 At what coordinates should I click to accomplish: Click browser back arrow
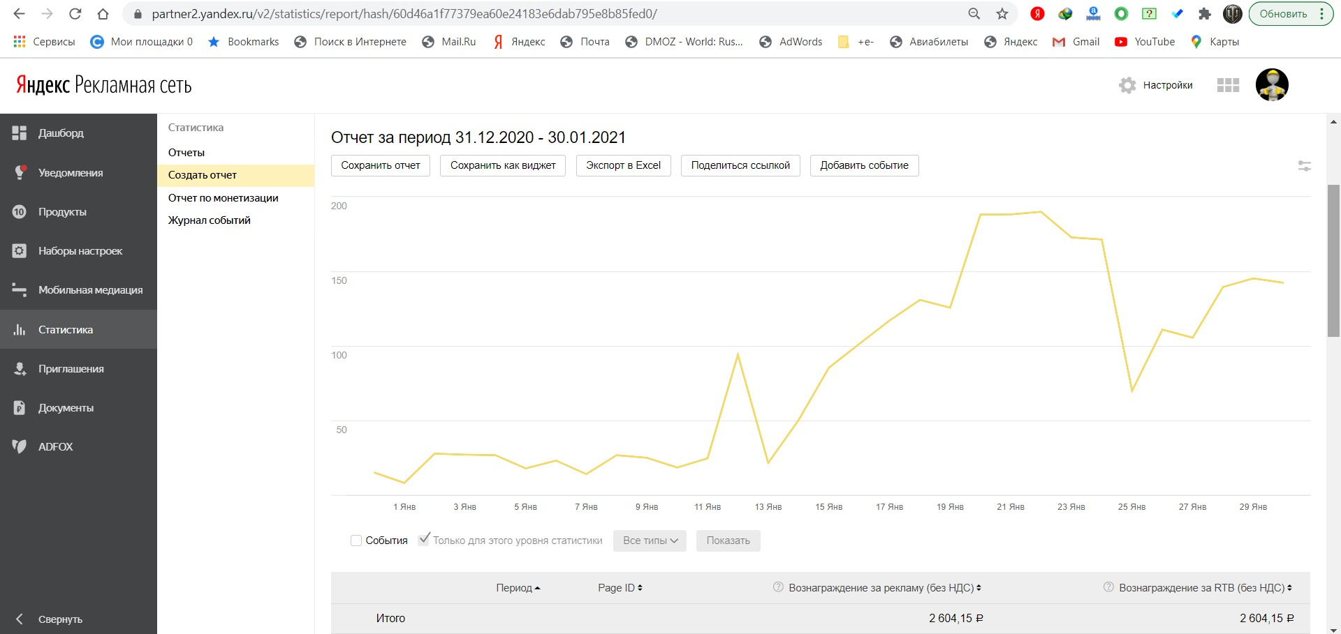point(19,14)
